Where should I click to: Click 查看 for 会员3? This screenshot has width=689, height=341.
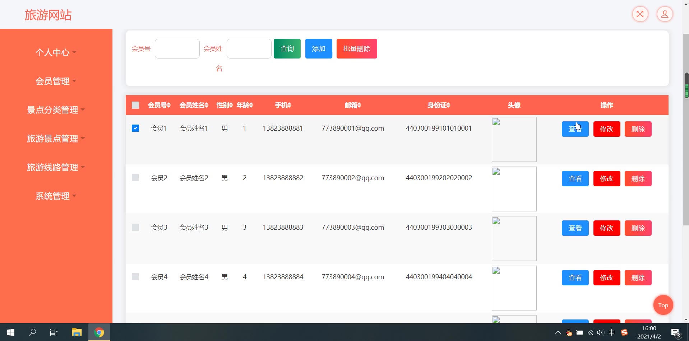tap(575, 228)
